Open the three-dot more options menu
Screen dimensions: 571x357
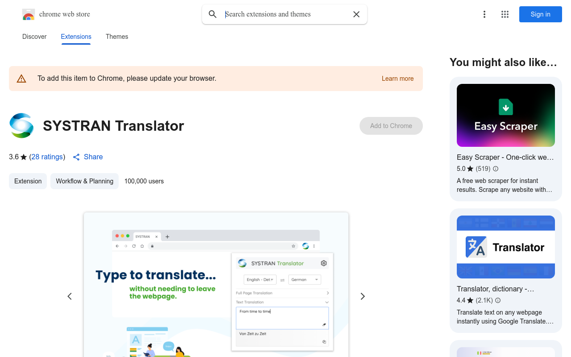(484, 14)
